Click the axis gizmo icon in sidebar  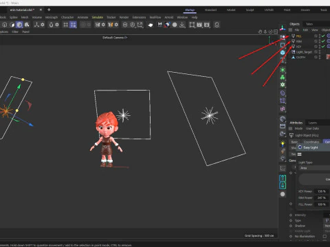283,28
